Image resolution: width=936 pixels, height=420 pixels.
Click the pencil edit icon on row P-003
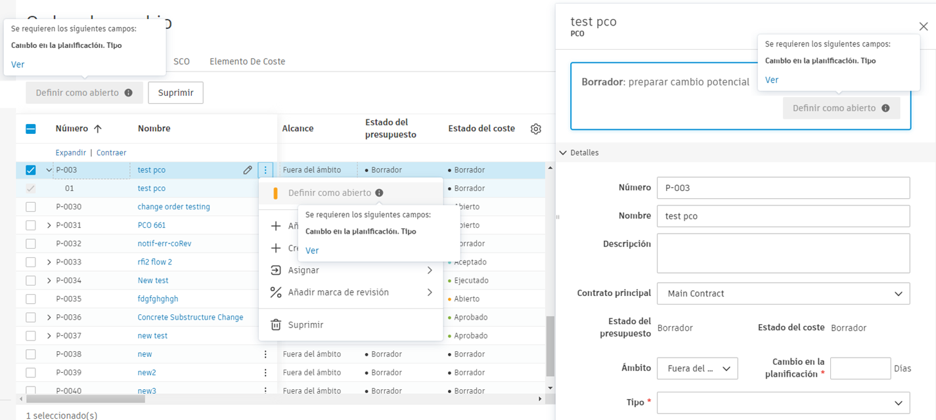tap(248, 170)
